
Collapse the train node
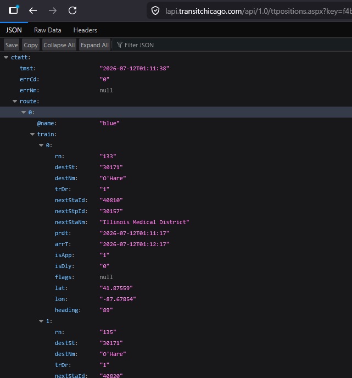[32, 134]
